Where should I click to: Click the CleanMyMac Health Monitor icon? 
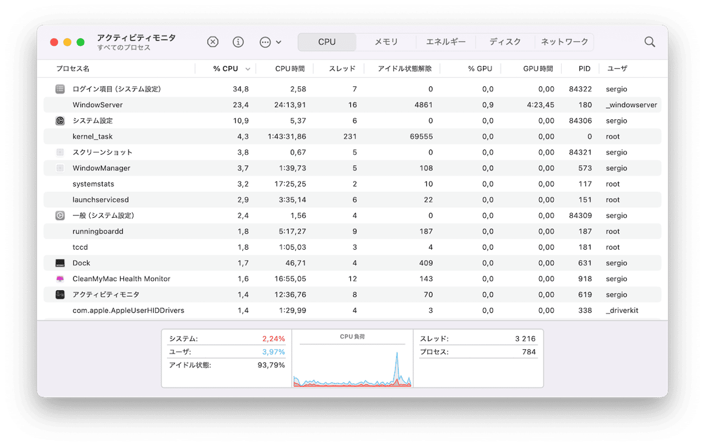point(60,279)
